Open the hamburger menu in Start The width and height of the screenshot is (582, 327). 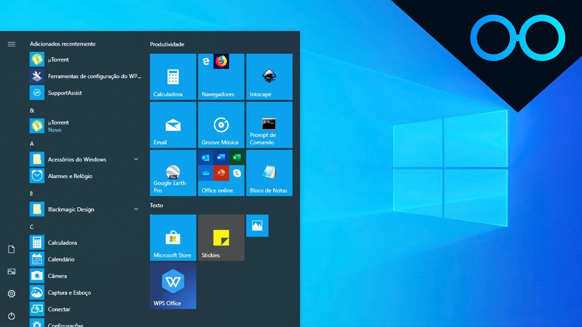click(x=11, y=44)
